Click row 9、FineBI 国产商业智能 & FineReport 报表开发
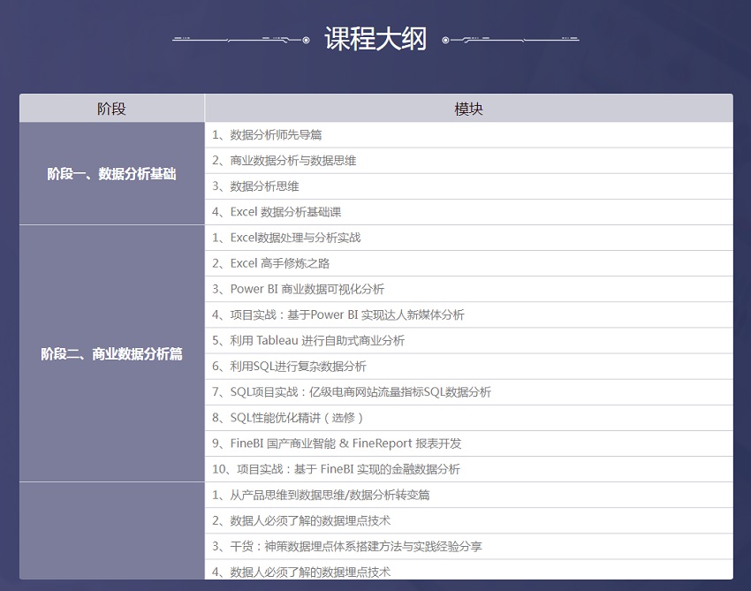The image size is (751, 591). [469, 443]
